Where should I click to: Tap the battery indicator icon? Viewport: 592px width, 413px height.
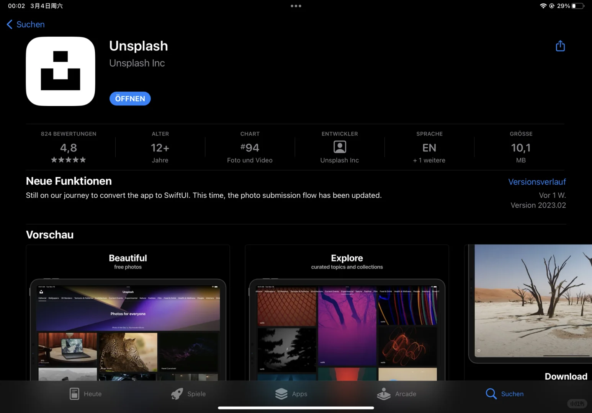(578, 6)
